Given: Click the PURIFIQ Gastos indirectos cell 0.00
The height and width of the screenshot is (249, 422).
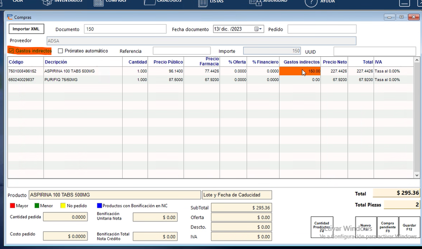Looking at the screenshot, I should 300,80.
